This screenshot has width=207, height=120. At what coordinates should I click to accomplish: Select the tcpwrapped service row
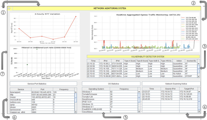(x=42, y=92)
